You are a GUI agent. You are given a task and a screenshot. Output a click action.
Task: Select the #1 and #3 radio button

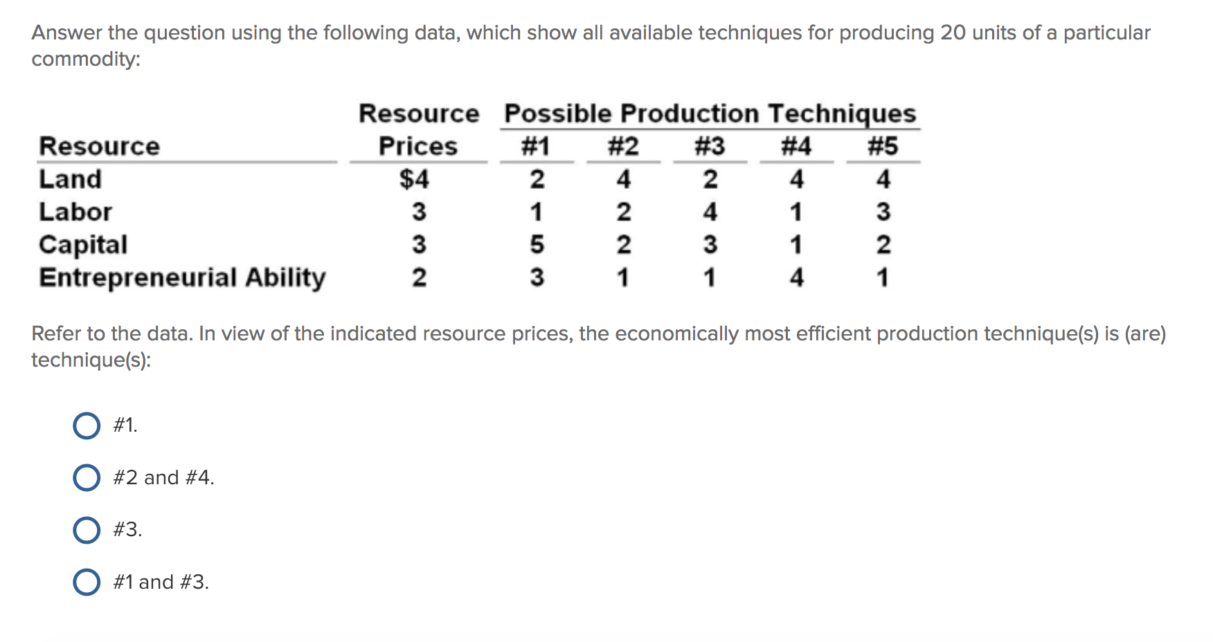pyautogui.click(x=86, y=582)
